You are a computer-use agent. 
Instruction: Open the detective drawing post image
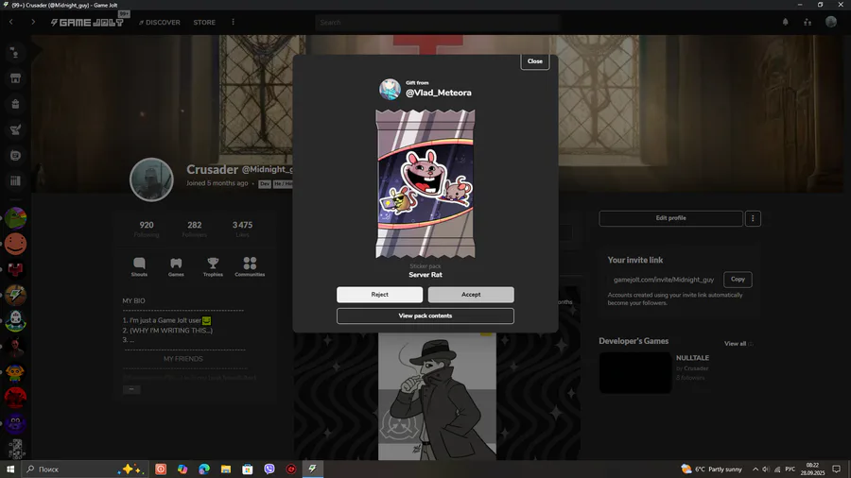(x=437, y=397)
